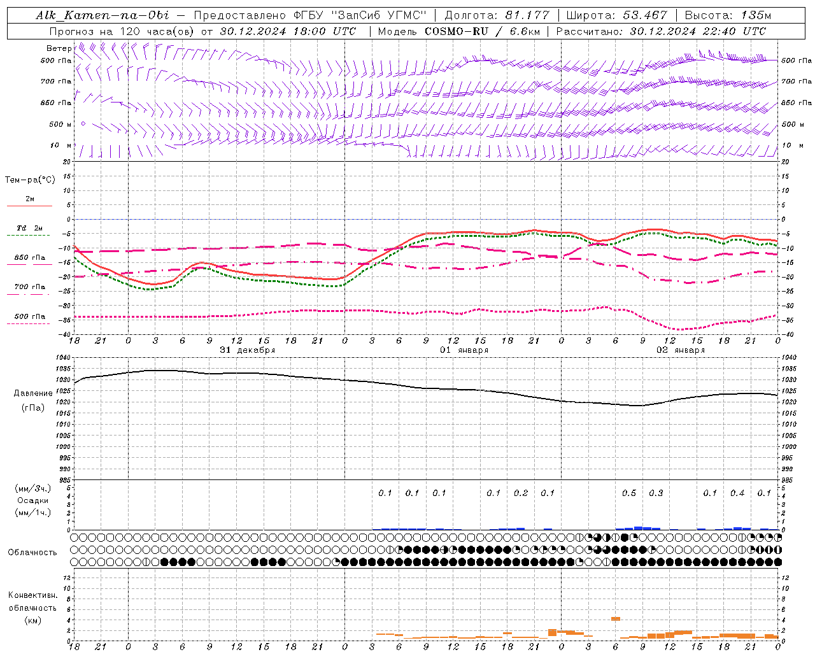Click the Осадки precipitation label
Image resolution: width=815 pixels, height=652 pixels.
[x=33, y=500]
